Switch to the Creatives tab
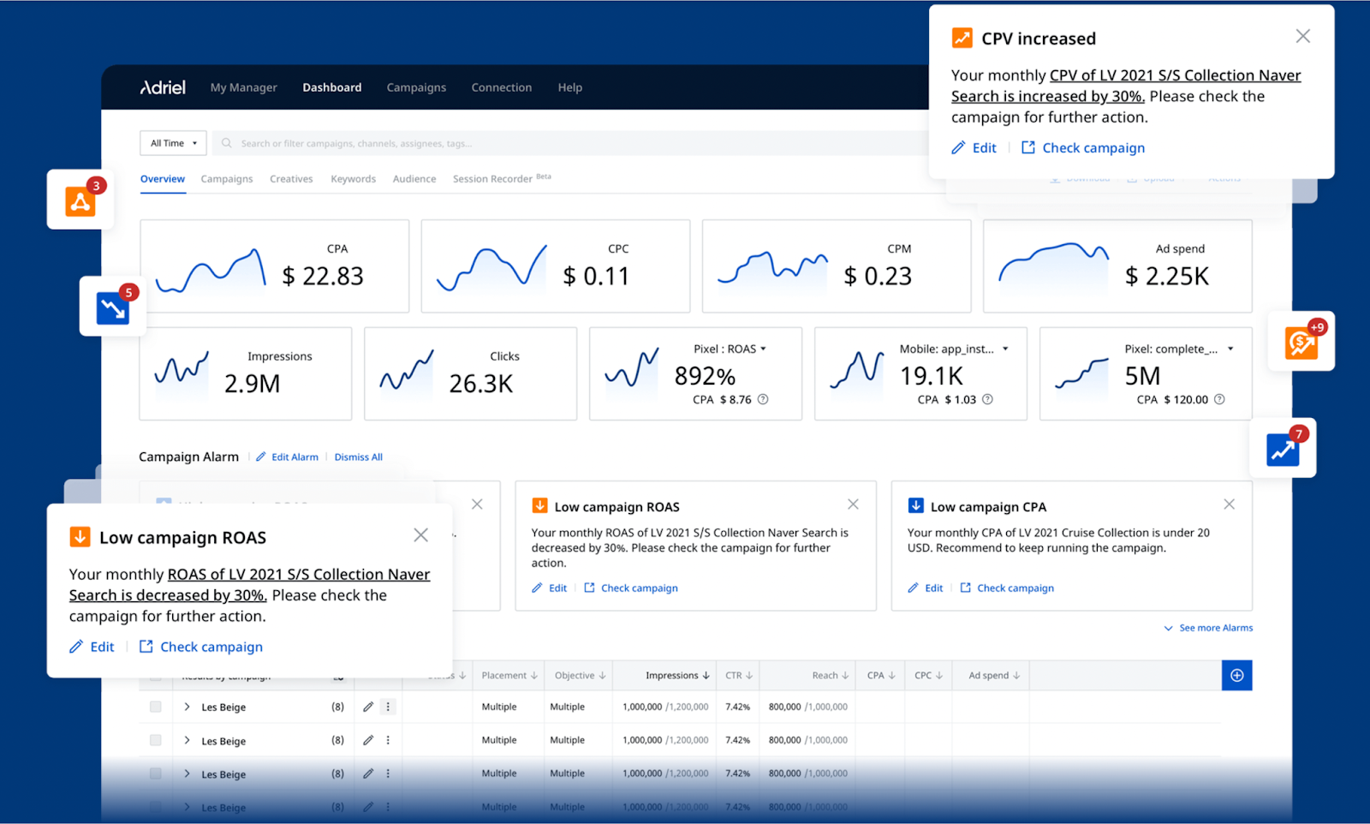 291,179
